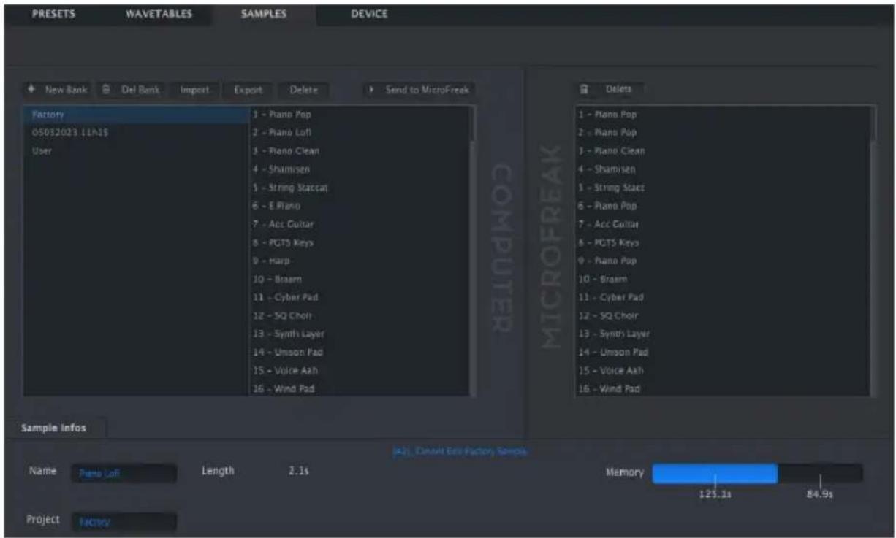Click the Project field showing Factory
The image size is (896, 538).
pos(124,522)
